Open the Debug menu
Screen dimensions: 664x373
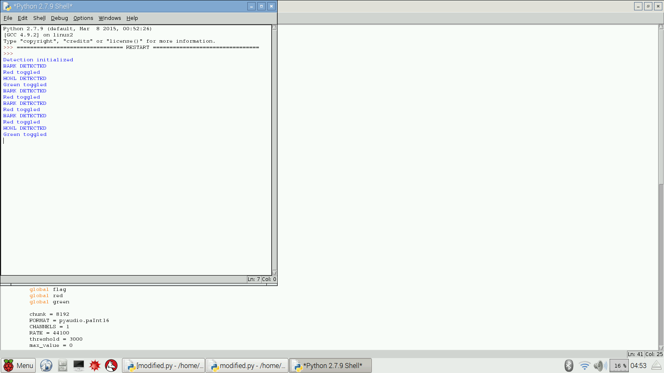[x=59, y=18]
